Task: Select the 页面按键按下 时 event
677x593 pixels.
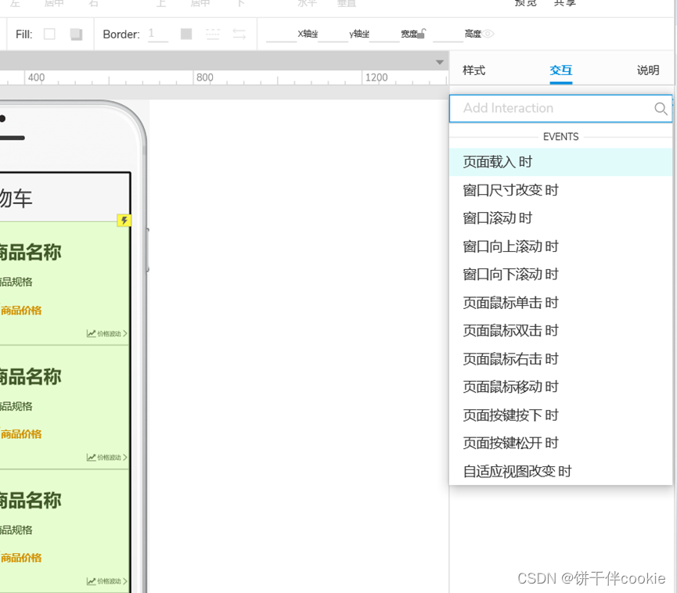Action: click(x=560, y=415)
